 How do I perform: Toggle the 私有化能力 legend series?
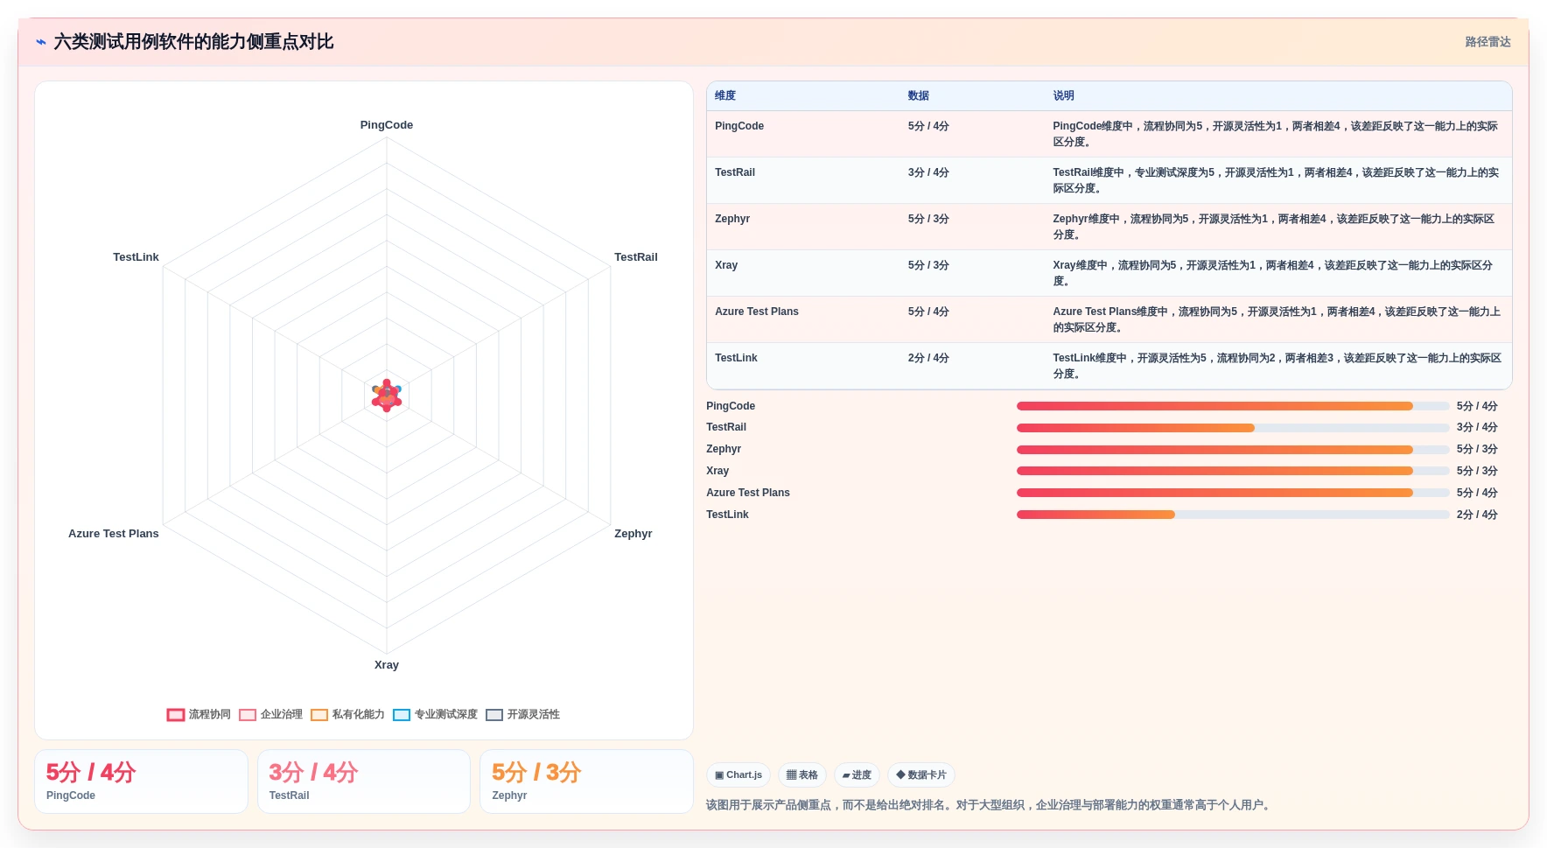pos(347,714)
